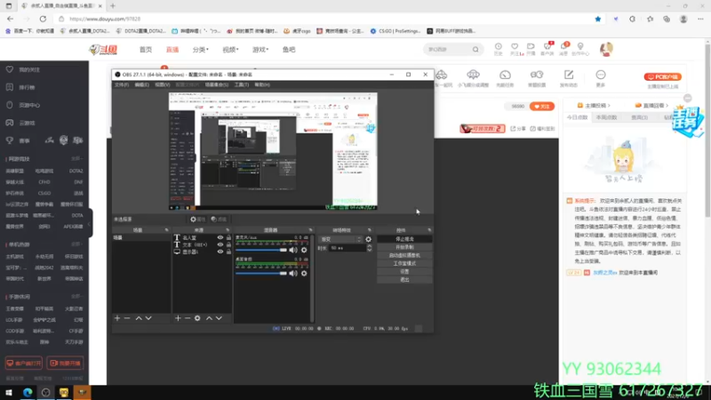Open the OBS Help menu

[x=262, y=84]
